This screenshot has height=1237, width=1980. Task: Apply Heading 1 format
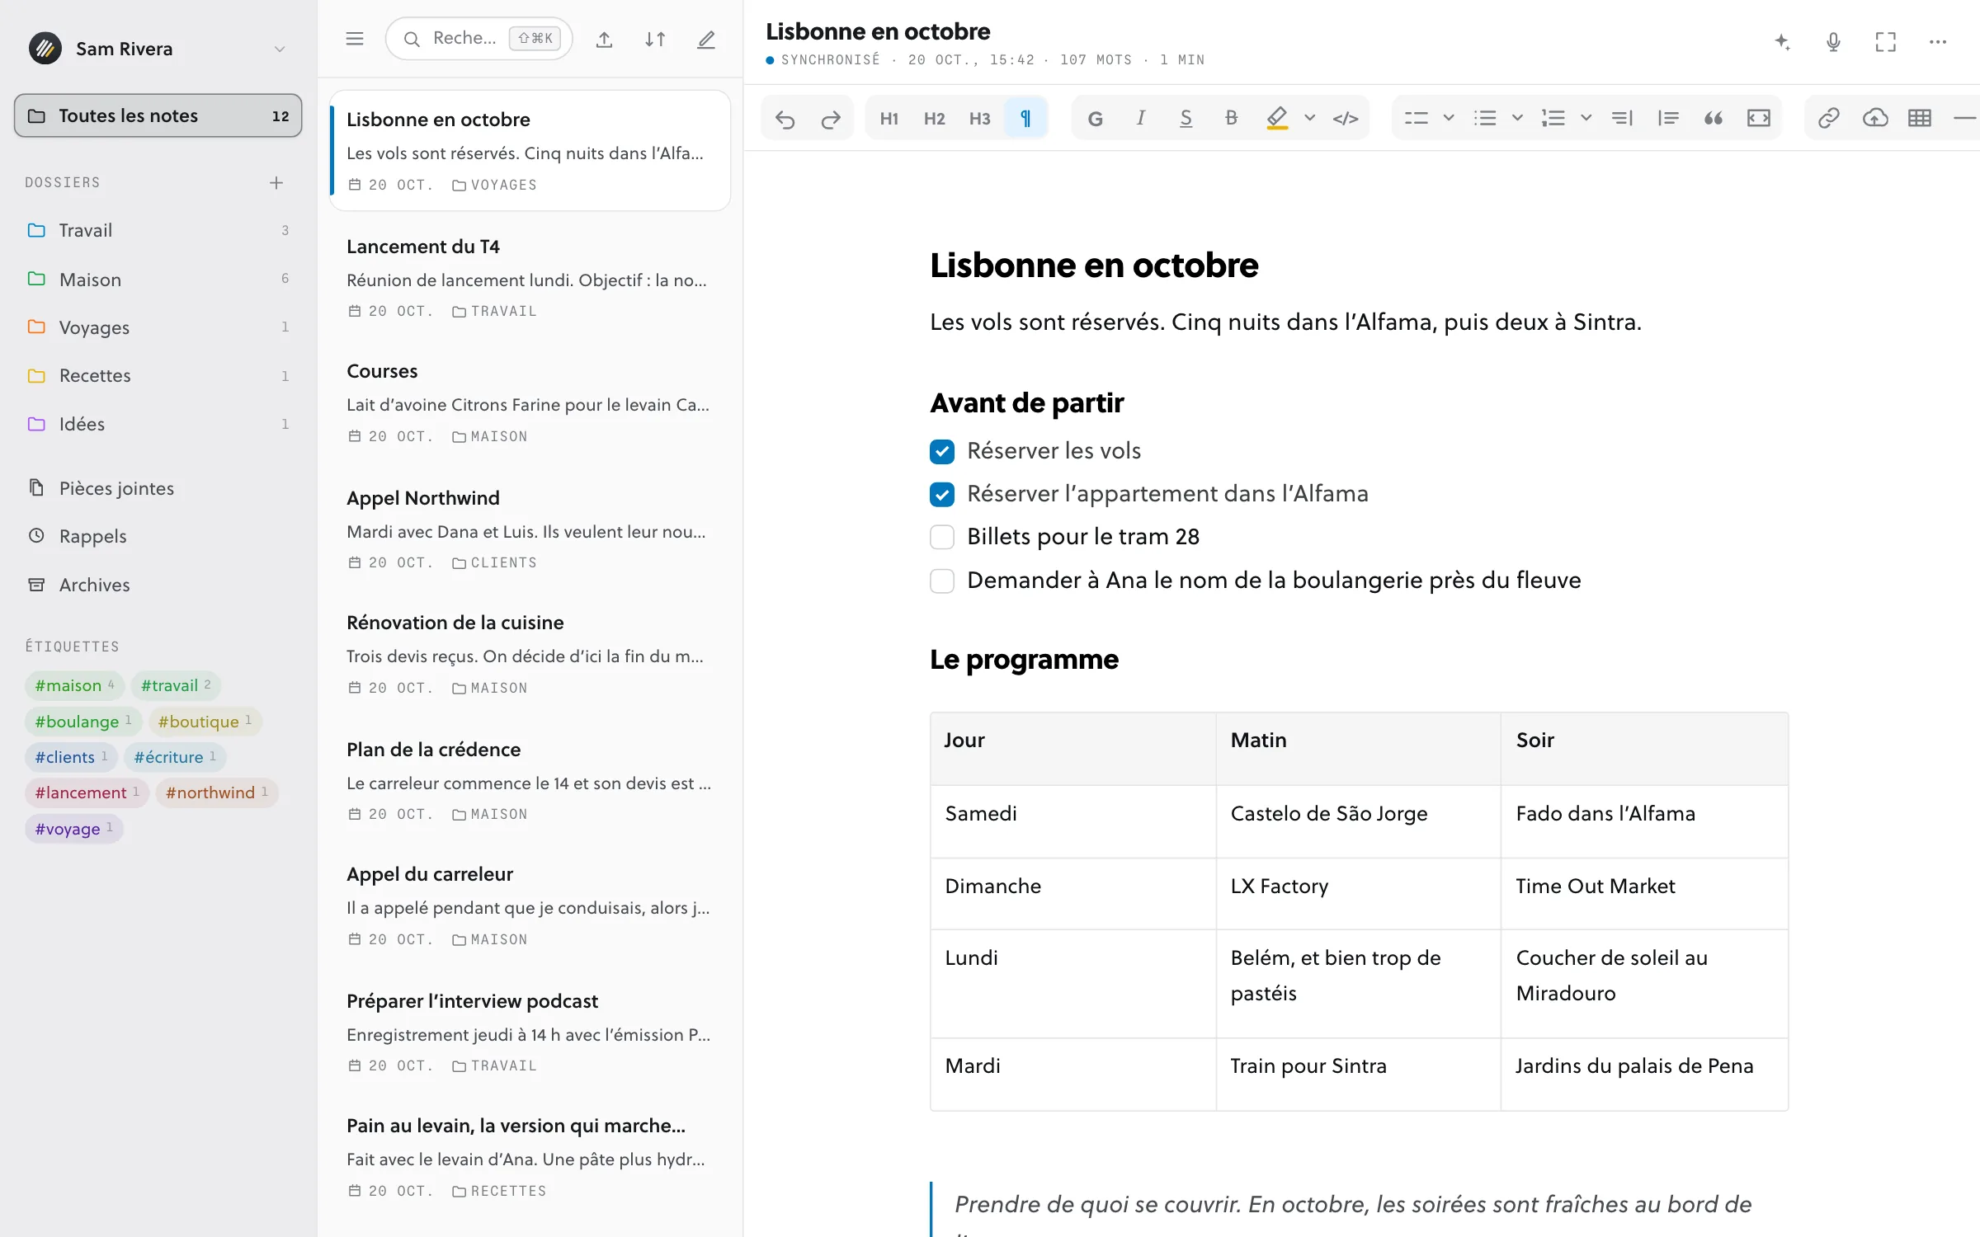[x=889, y=119]
